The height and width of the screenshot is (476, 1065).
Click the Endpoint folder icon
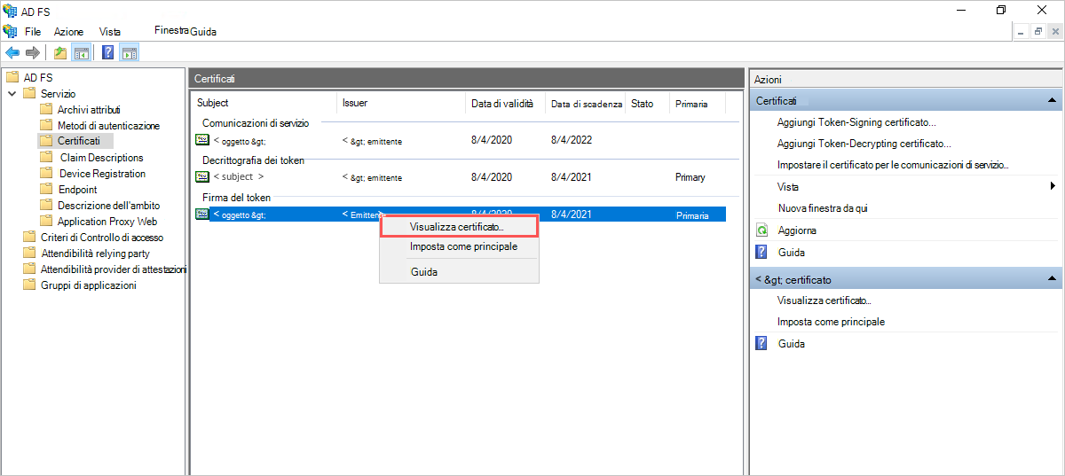click(46, 189)
